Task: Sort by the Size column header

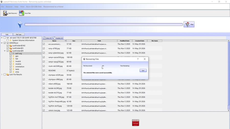Action: click(x=74, y=41)
